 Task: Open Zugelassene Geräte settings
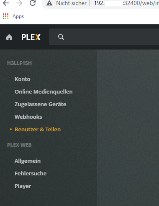40,104
